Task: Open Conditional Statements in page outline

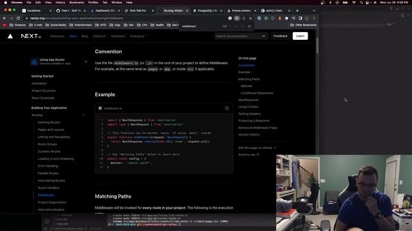Action: pyautogui.click(x=257, y=93)
